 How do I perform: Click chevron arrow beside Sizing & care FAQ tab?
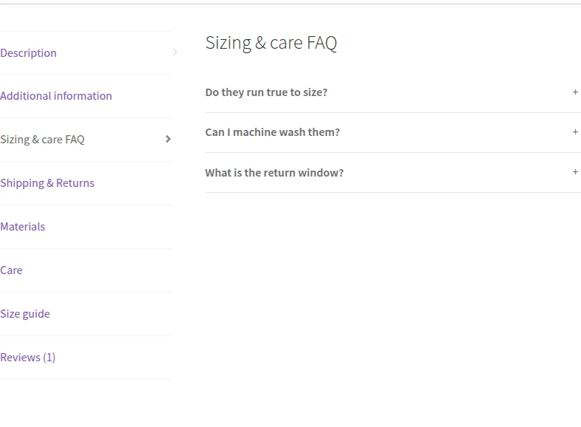point(169,139)
